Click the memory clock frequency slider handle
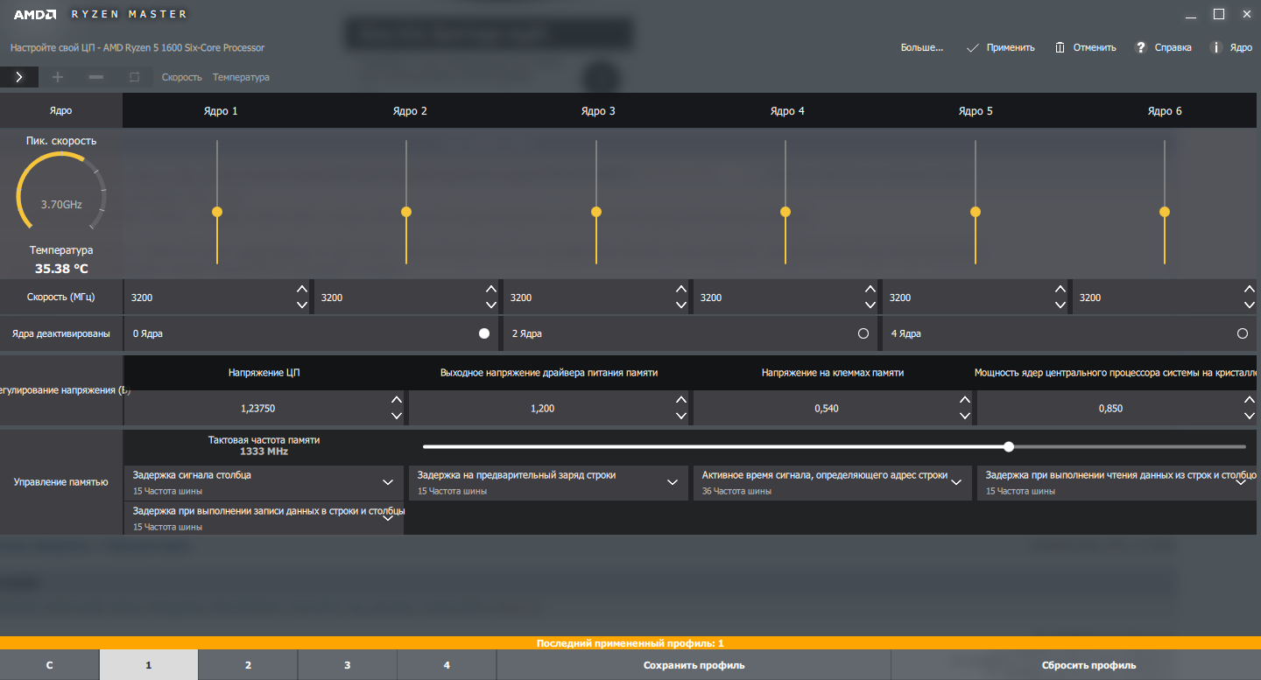1261x680 pixels. coord(1009,446)
